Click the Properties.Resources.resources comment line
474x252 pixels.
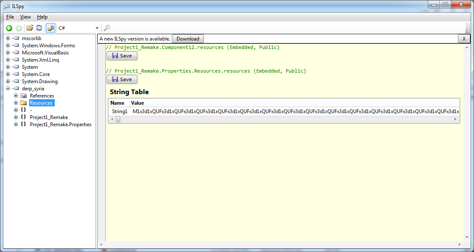tap(206, 71)
